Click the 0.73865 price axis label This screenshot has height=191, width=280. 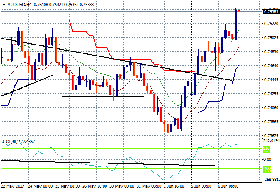(271, 122)
